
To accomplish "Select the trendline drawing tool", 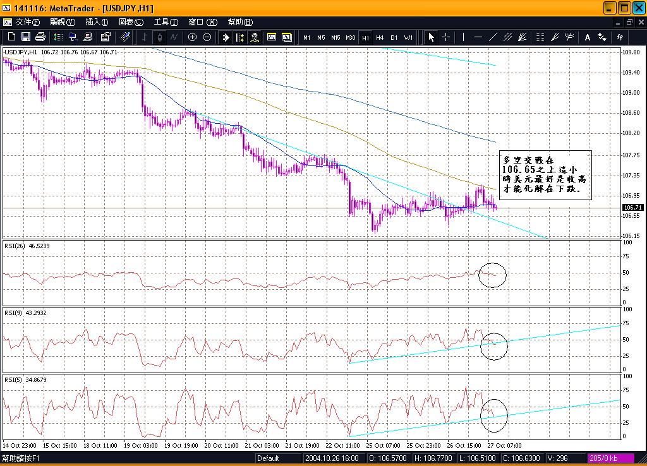I will 493,37.
